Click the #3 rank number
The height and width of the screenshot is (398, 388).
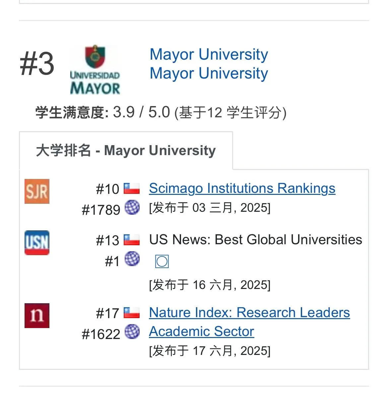(37, 64)
